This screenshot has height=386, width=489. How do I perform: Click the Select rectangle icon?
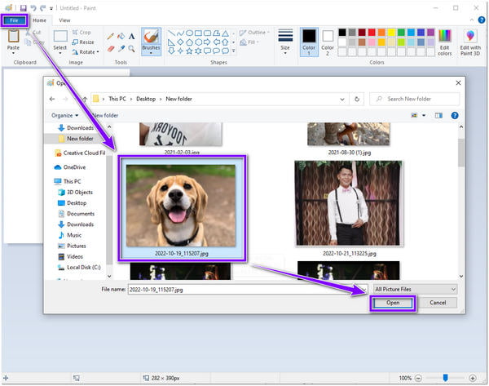click(x=60, y=36)
